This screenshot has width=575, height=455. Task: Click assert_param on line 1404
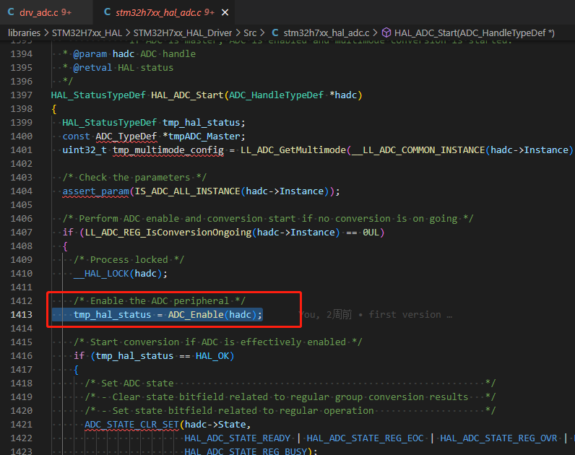coord(95,191)
